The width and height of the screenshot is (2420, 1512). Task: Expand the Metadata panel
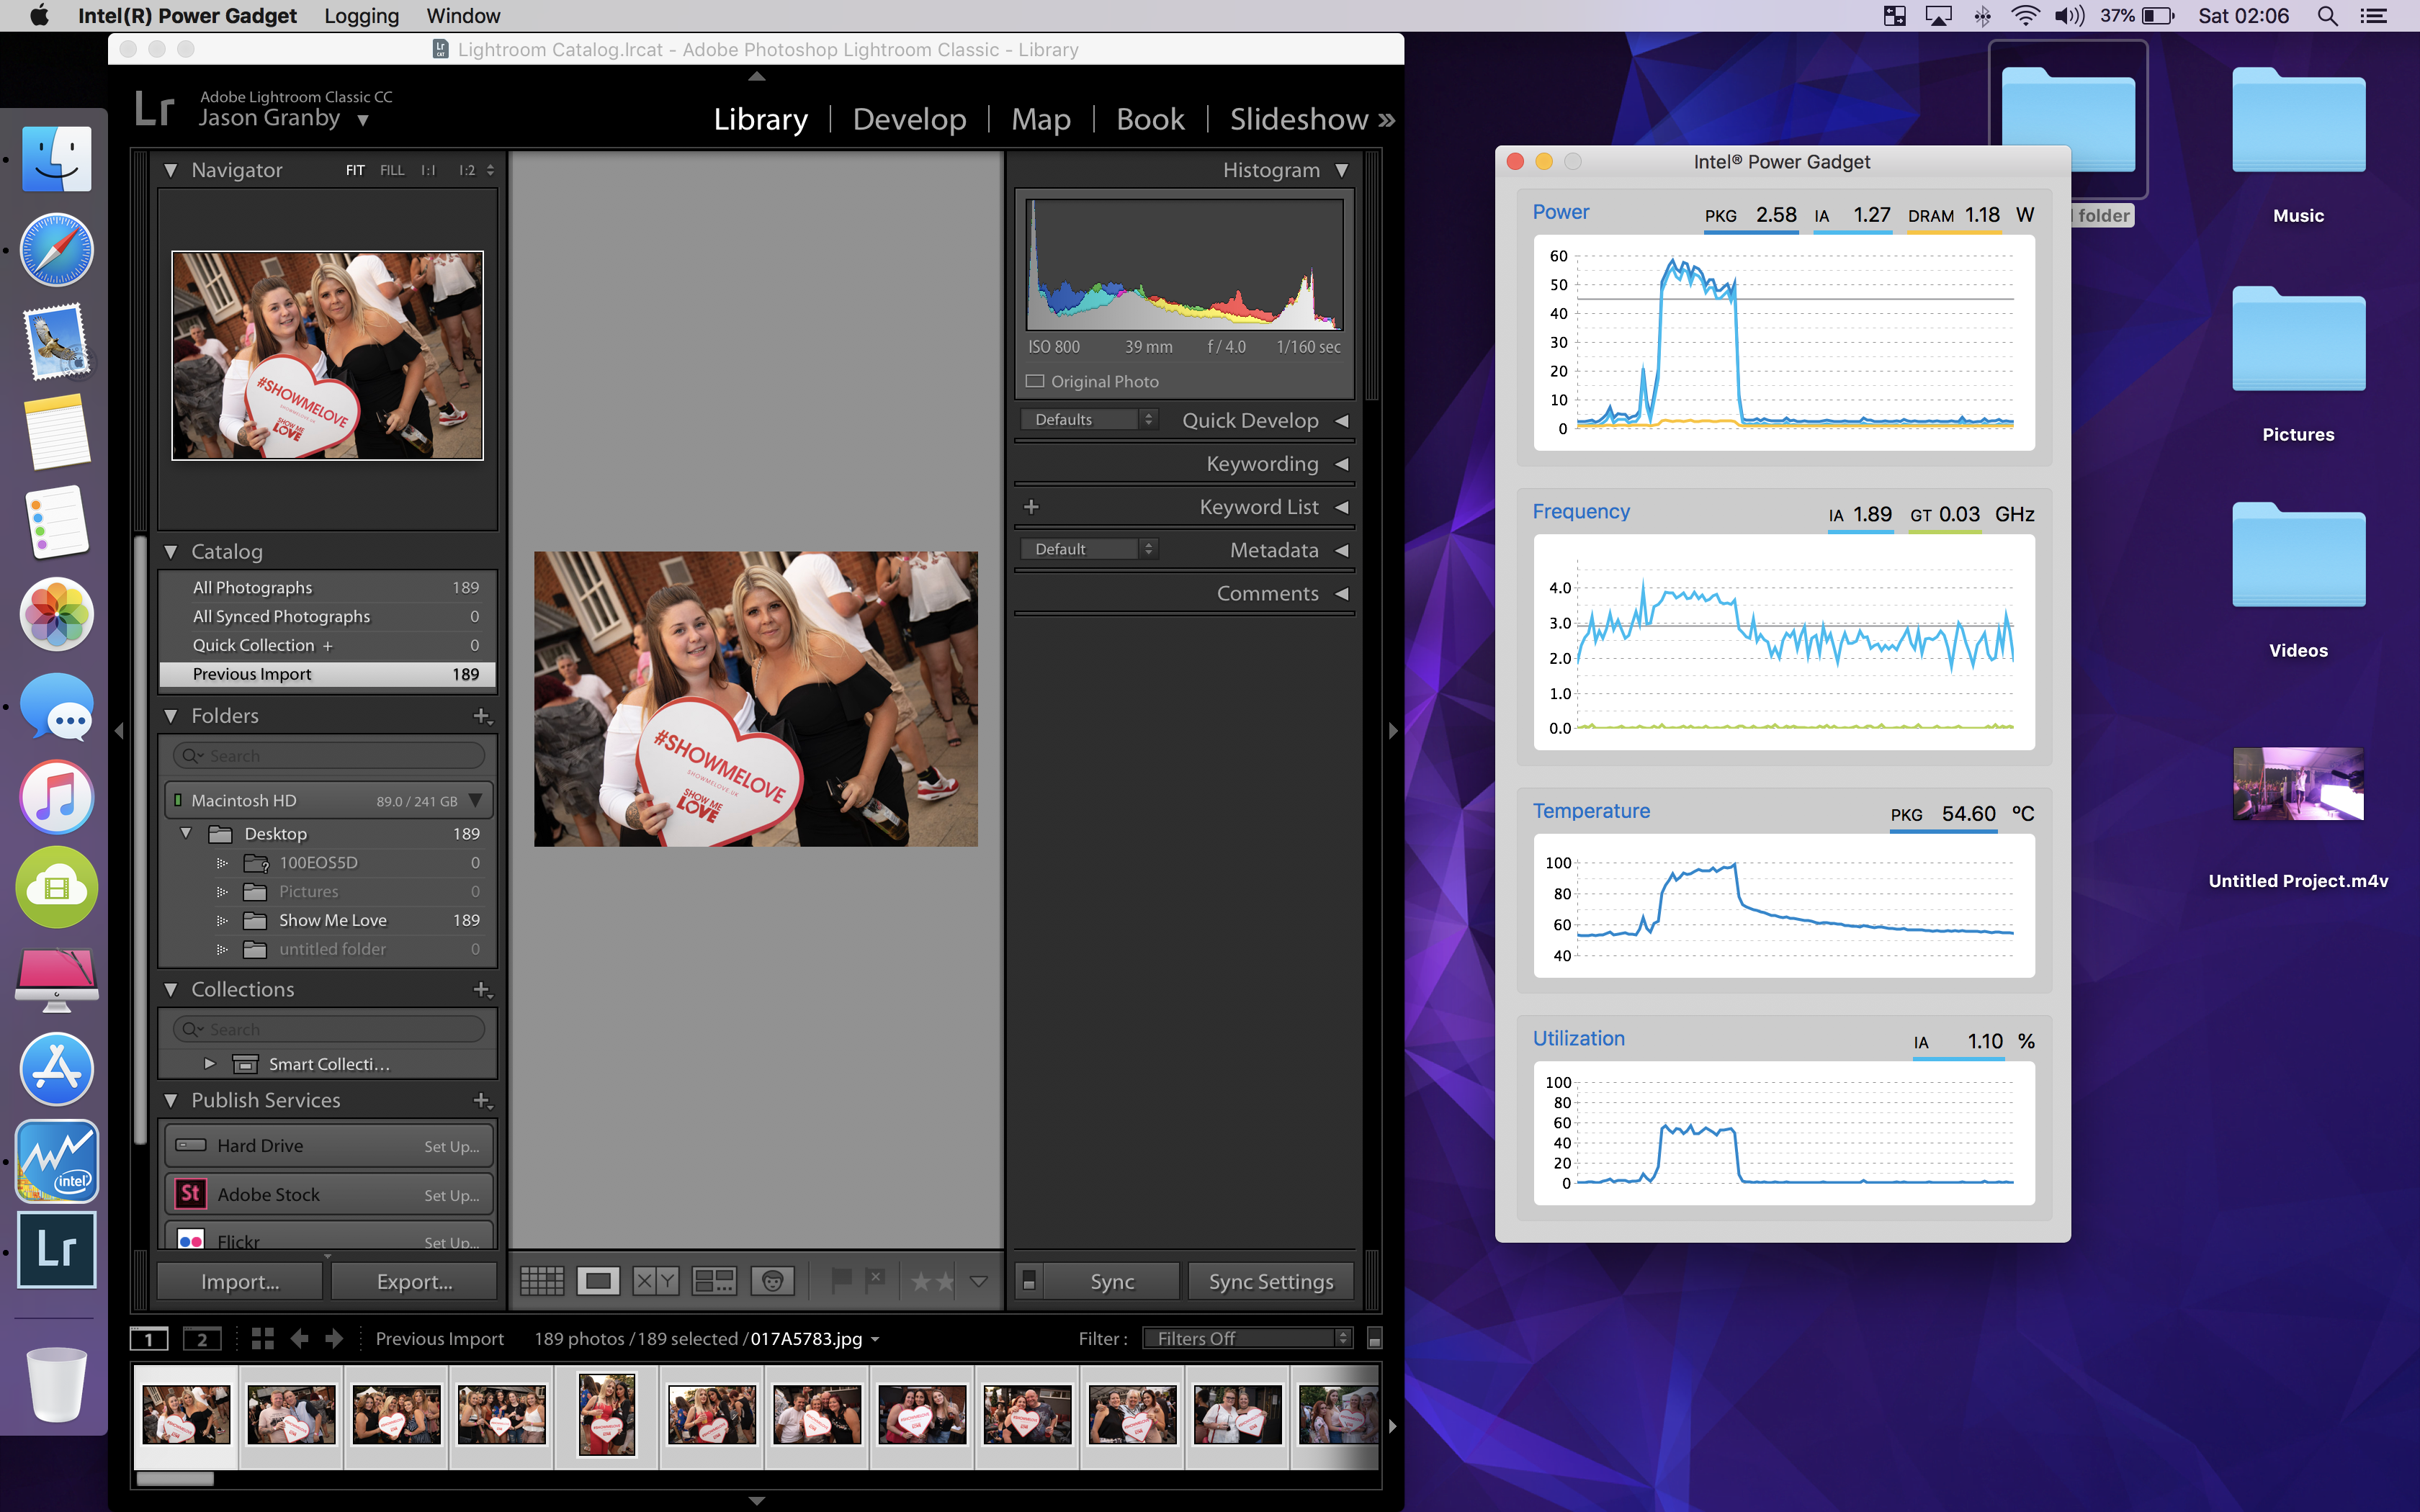point(1342,550)
